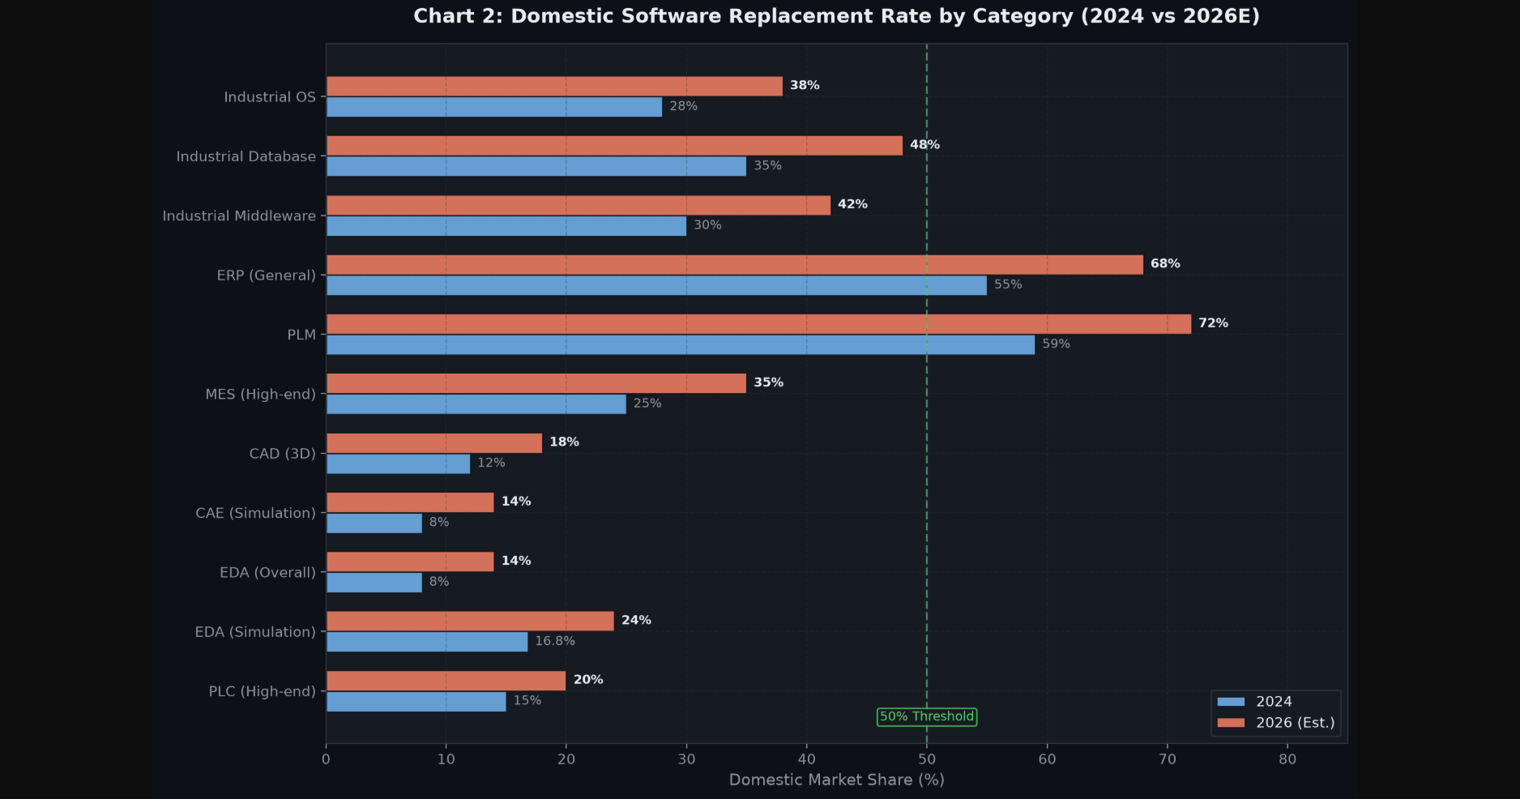Click the chart title about Domestic Software Replacement Rate
This screenshot has width=1520, height=799.
(836, 16)
